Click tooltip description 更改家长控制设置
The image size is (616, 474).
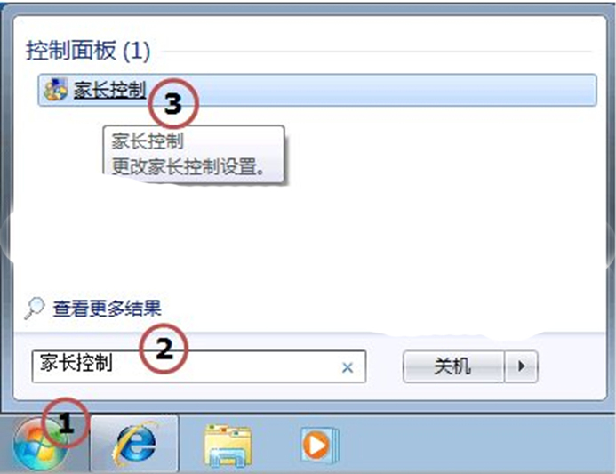[x=188, y=166]
